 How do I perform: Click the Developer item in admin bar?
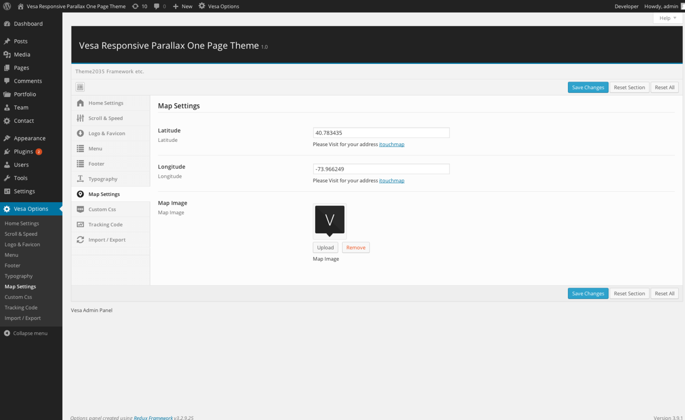(x=626, y=6)
